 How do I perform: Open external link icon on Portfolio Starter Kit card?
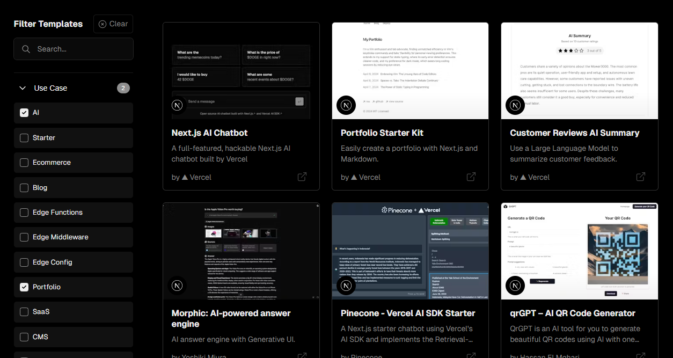pyautogui.click(x=471, y=177)
